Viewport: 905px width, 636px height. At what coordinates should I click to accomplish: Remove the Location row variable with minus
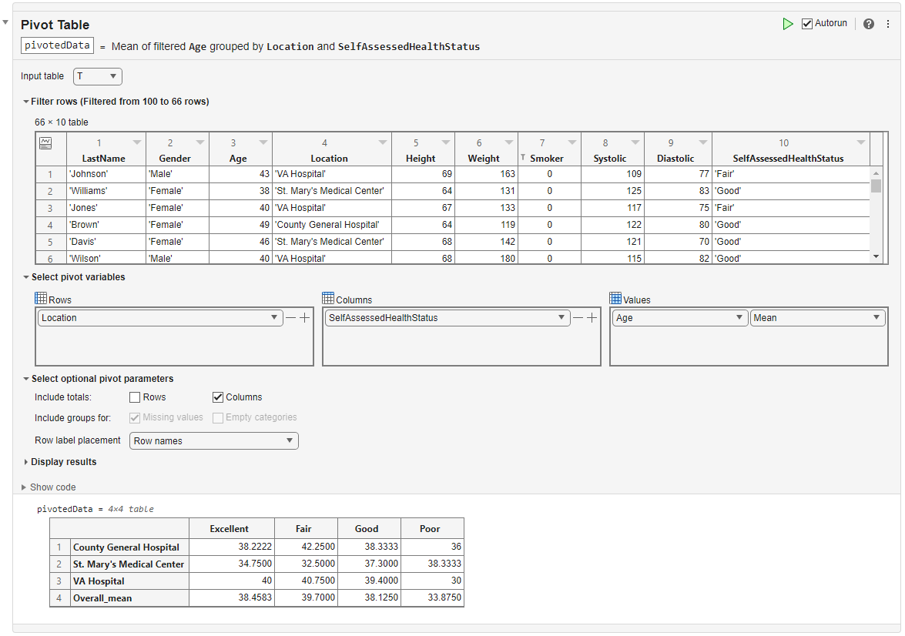[290, 318]
